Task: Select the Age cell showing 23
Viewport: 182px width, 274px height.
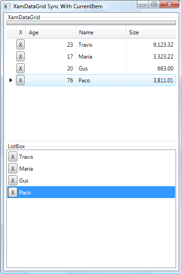Action: pos(51,44)
